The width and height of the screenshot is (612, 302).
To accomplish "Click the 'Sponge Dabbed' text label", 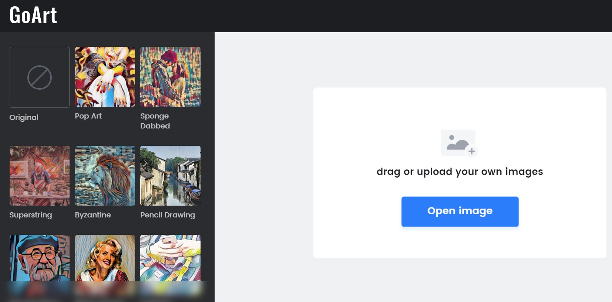I will (155, 121).
